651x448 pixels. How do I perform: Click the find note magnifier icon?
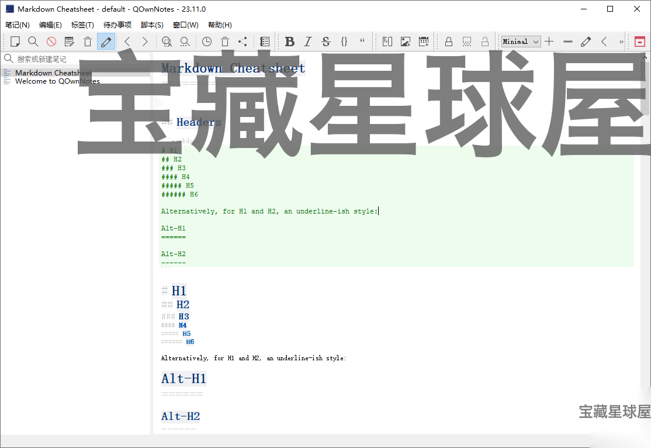[x=33, y=42]
